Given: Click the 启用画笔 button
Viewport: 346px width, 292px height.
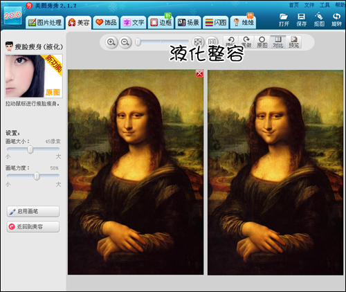Looking at the screenshot, I should click(x=33, y=211).
